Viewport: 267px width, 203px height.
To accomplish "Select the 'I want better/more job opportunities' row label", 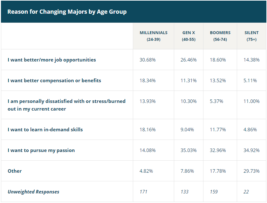I will click(x=52, y=60).
